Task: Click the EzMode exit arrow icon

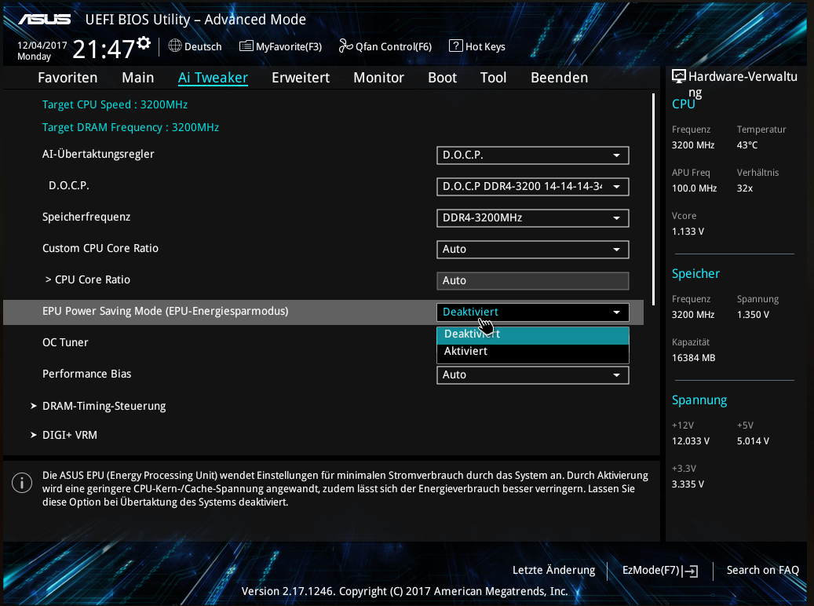Action: pos(690,571)
